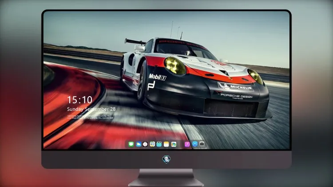The width and height of the screenshot is (333, 187).
Task: Launch the Weather app from the dock
Action: click(138, 144)
